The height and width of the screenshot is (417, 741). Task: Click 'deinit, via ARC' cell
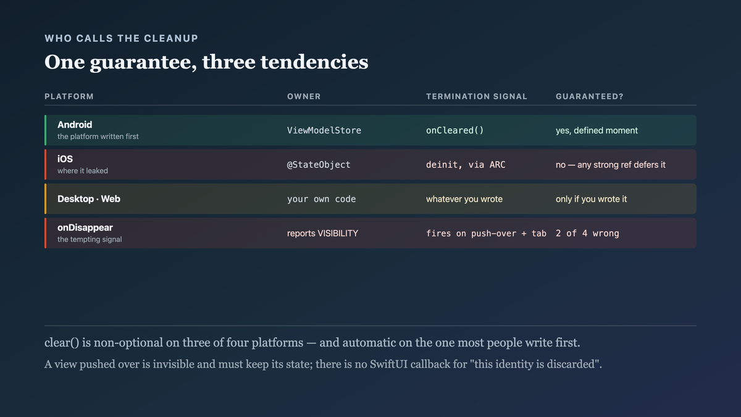pyautogui.click(x=466, y=165)
